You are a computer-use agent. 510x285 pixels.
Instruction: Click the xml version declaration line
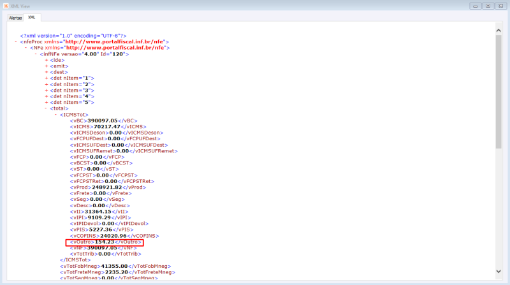[73, 36]
